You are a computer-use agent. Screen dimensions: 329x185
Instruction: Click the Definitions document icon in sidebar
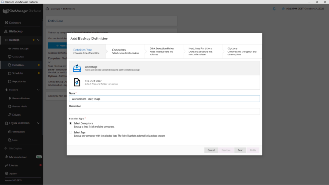pos(9,65)
